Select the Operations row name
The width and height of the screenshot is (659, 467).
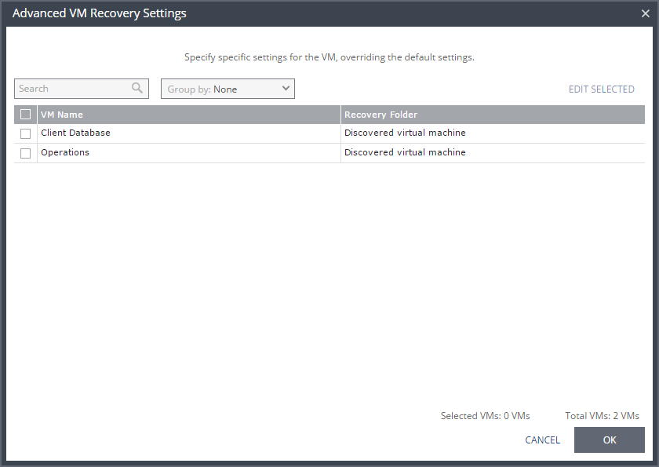pos(65,152)
